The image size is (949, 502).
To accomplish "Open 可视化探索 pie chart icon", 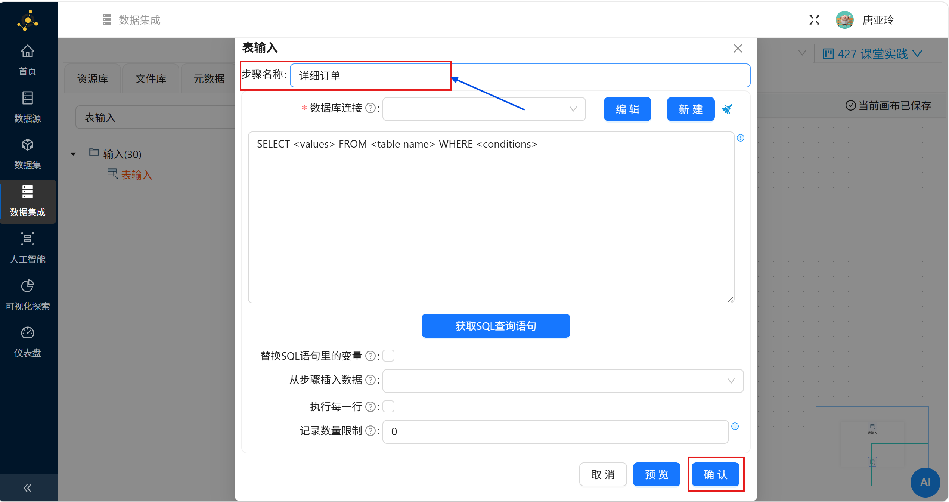I will (27, 286).
